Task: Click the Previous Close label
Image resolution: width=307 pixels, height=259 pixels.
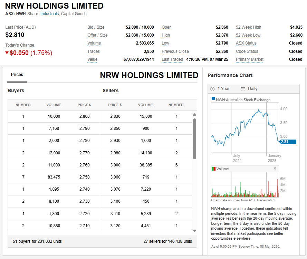Action: point(175,51)
